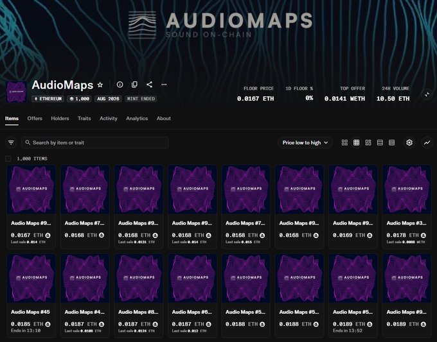Click 'Last sale 0.015 ETH' text
The height and width of the screenshot is (342, 437).
pos(243,242)
